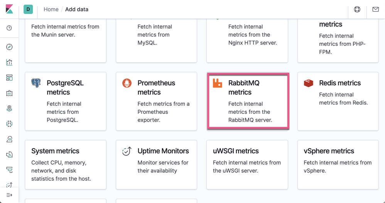Open Maps via map pin icon
The image size is (385, 203).
(9, 108)
